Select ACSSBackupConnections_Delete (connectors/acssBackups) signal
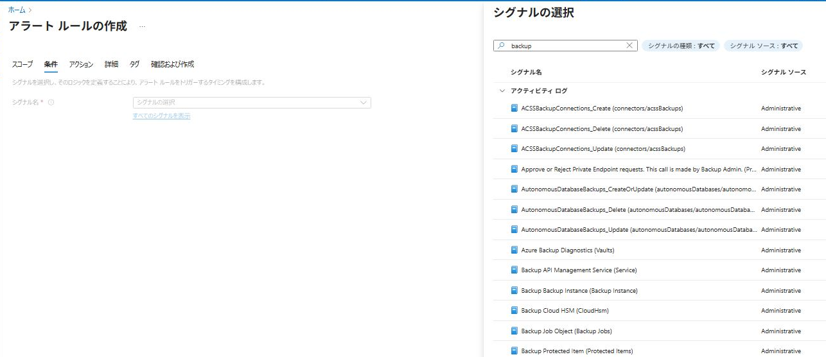 659,128
